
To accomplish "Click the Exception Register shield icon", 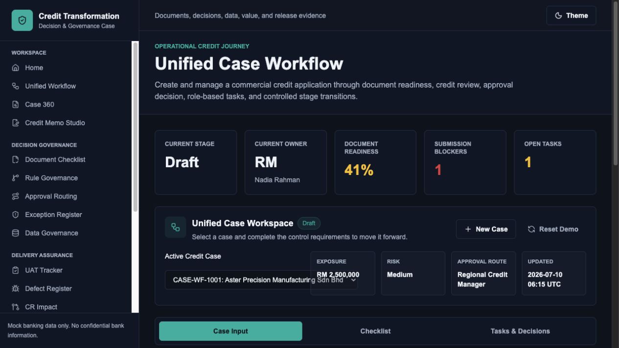I will (x=16, y=215).
